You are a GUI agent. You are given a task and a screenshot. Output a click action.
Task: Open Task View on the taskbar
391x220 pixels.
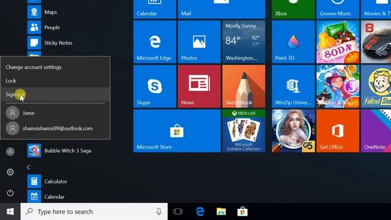(178, 211)
